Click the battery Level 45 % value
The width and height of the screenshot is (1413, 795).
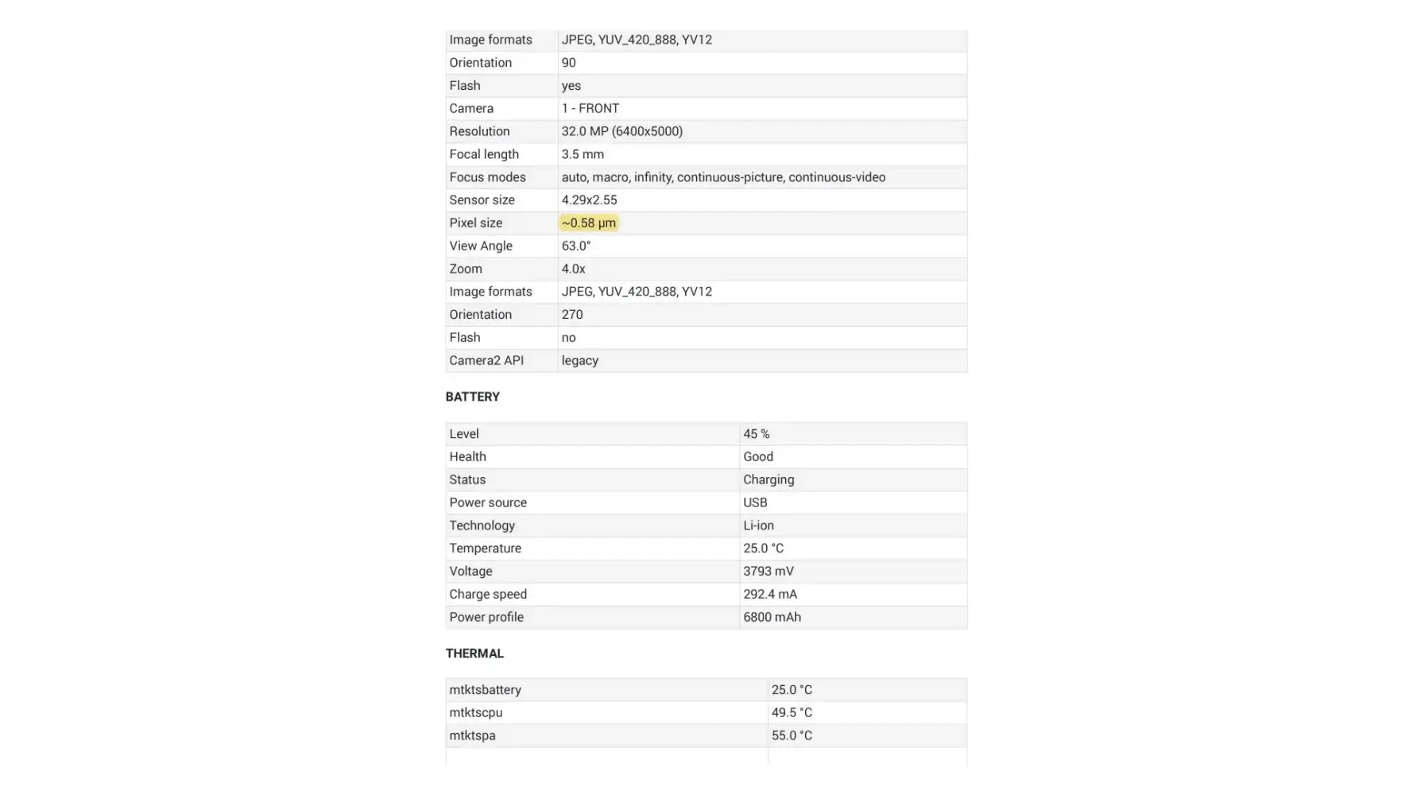(x=756, y=434)
